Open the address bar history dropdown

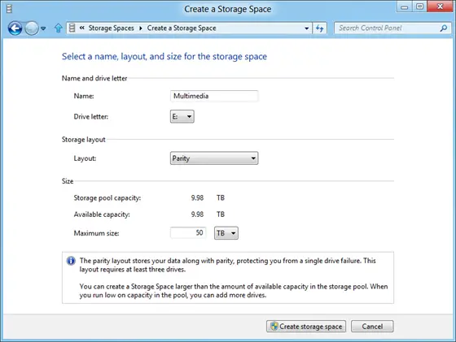tap(306, 28)
